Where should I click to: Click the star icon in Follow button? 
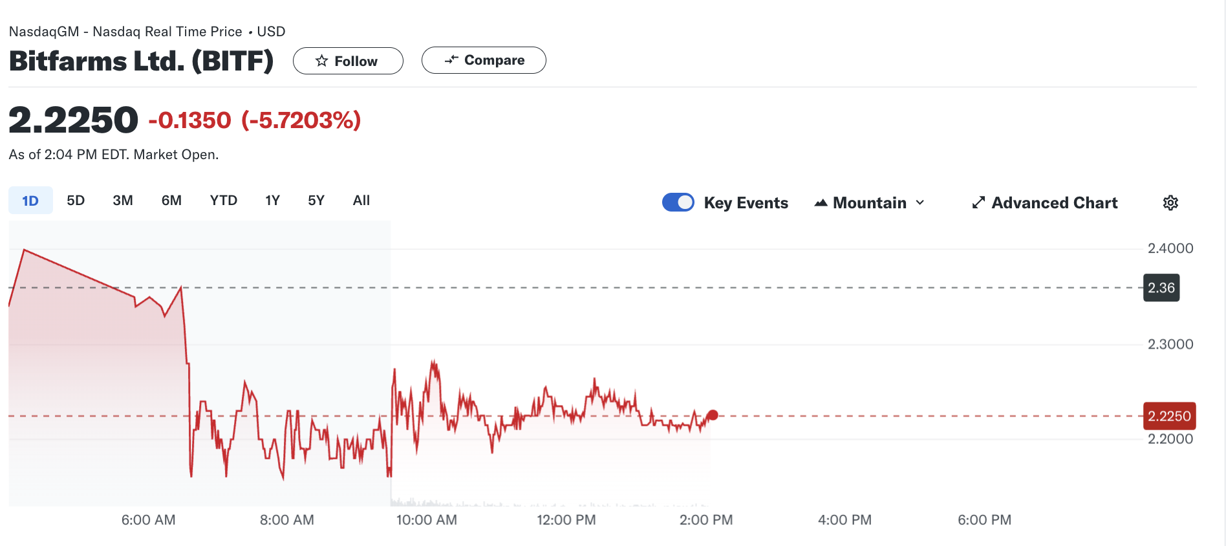click(x=321, y=61)
